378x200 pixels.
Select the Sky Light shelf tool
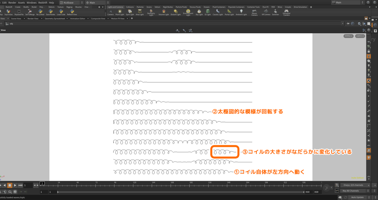click(x=199, y=13)
